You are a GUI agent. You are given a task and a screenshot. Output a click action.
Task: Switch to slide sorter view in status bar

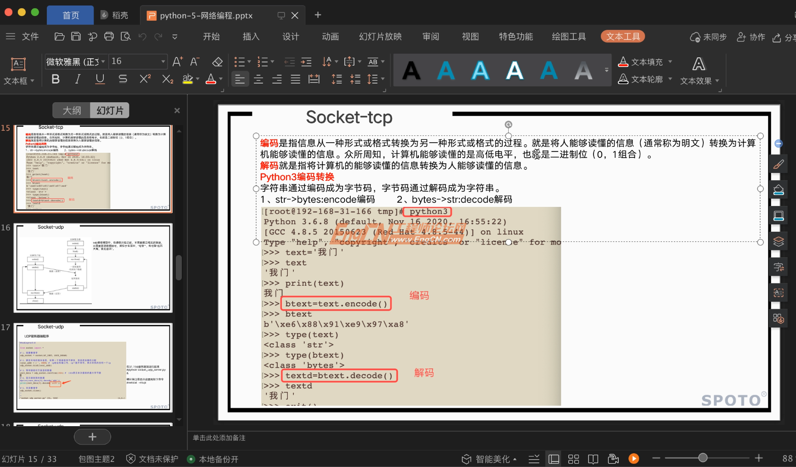573,458
